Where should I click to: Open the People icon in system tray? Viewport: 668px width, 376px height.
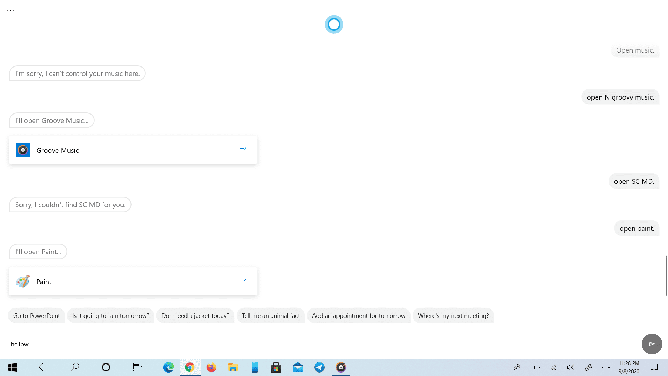click(x=517, y=367)
